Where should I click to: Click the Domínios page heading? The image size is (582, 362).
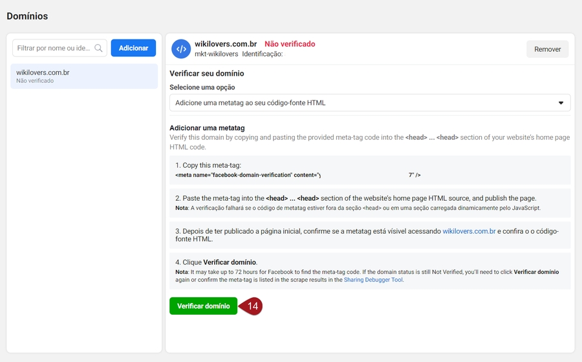pos(27,16)
